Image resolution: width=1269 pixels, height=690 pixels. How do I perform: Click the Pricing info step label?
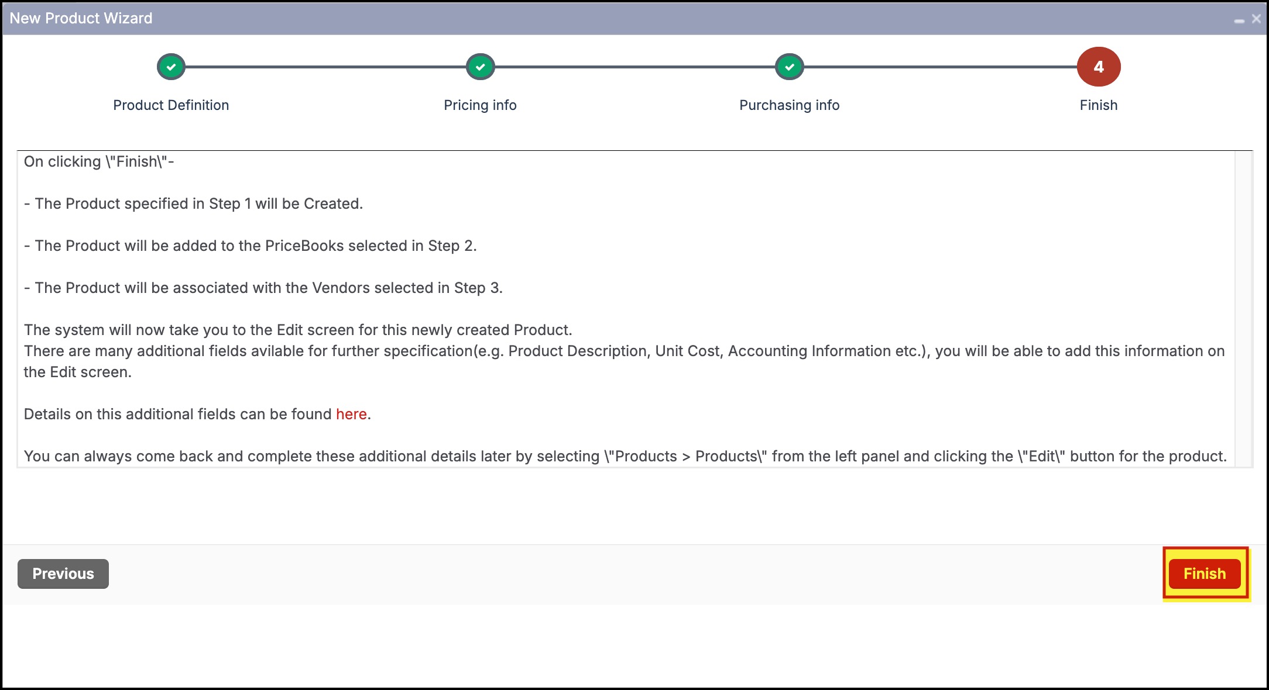pyautogui.click(x=480, y=105)
